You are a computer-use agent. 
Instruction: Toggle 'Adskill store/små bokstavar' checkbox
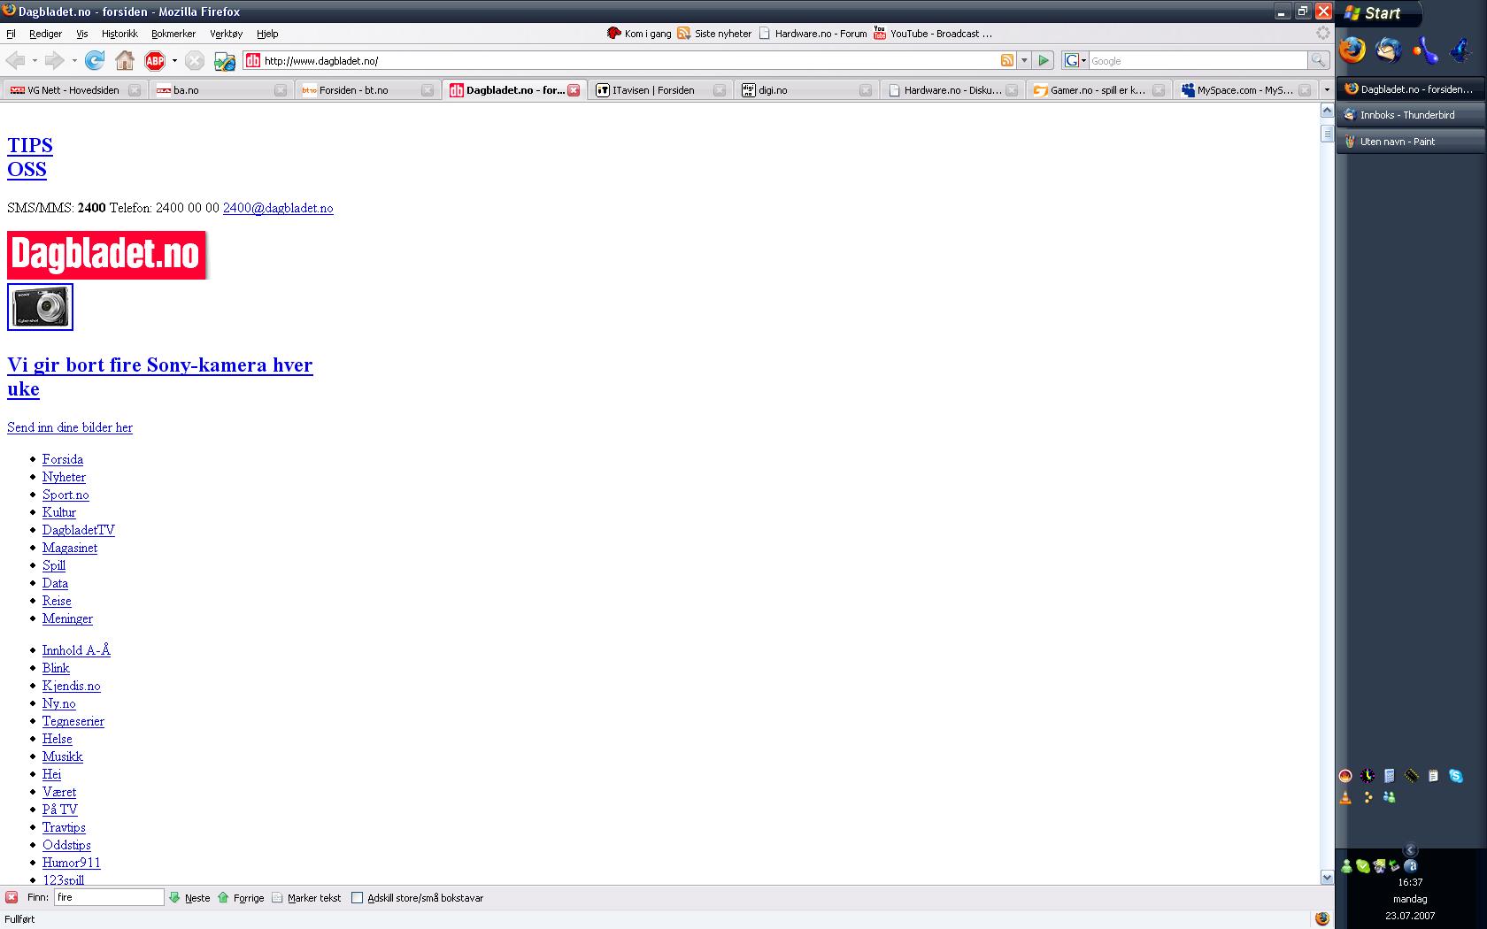pyautogui.click(x=357, y=897)
